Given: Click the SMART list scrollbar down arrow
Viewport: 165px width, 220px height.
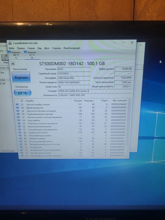Looking at the screenshot, I should (x=126, y=156).
